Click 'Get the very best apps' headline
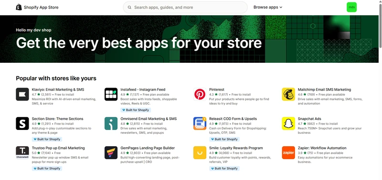 [x=139, y=43]
